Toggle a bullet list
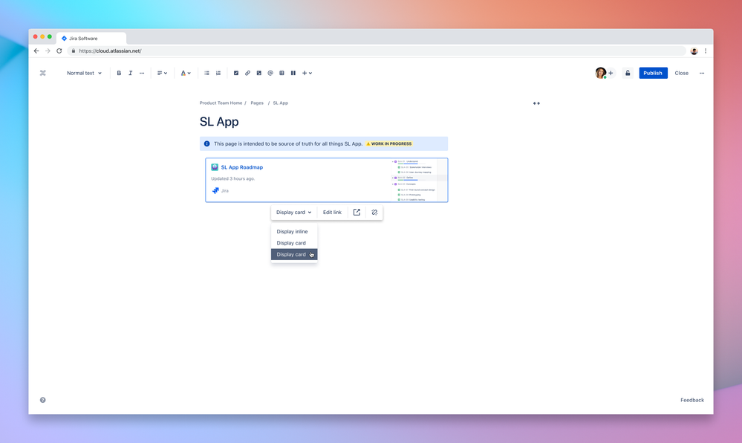742x443 pixels. [x=206, y=73]
